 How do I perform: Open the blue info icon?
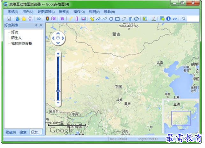(168, 19)
